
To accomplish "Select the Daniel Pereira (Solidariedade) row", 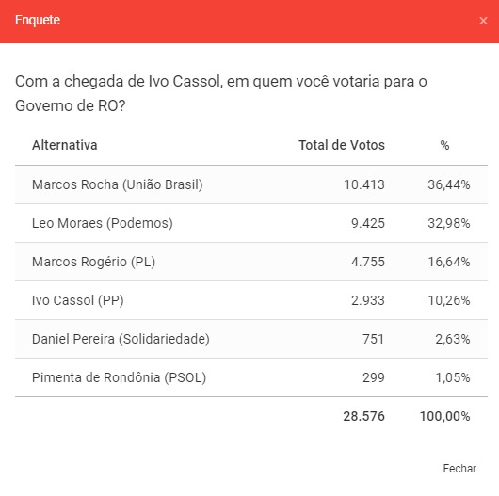I will [251, 339].
